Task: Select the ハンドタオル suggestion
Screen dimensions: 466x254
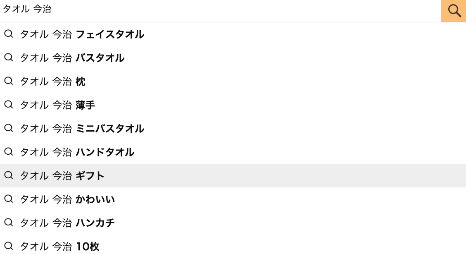Action: pos(77,152)
